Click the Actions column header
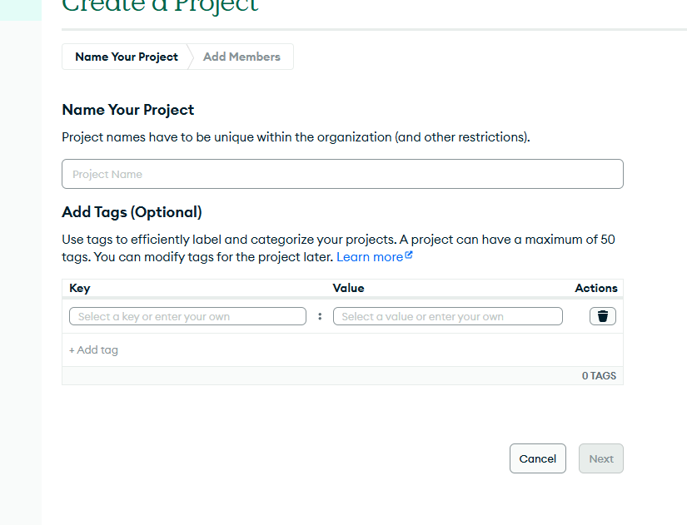This screenshot has height=525, width=687. 595,288
